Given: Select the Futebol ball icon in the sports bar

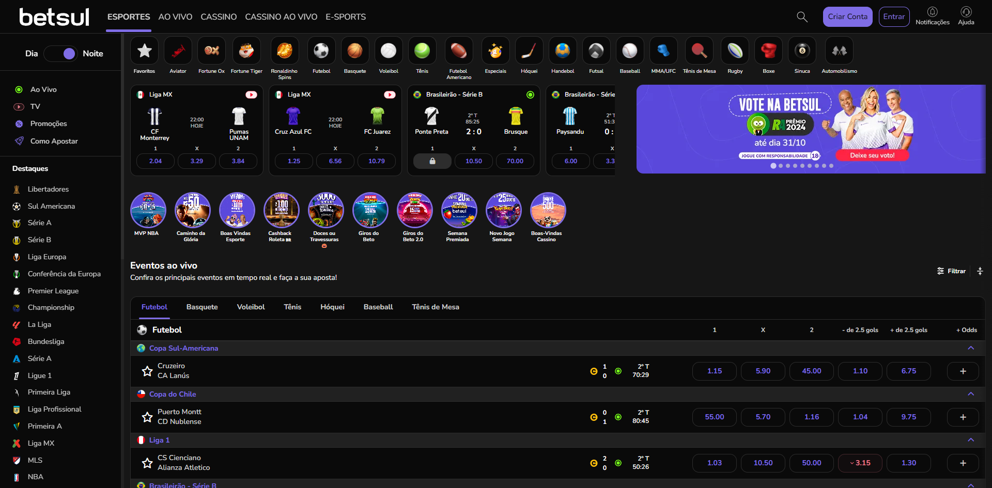Looking at the screenshot, I should tap(321, 51).
